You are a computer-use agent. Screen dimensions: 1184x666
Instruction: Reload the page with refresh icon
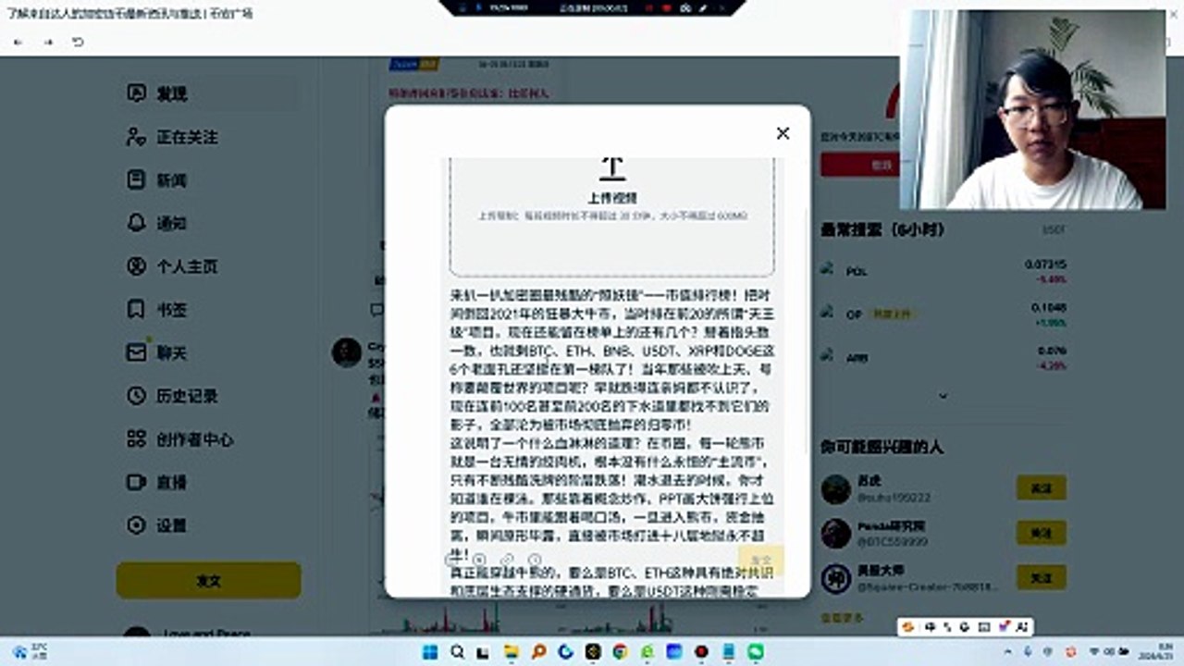coord(78,43)
